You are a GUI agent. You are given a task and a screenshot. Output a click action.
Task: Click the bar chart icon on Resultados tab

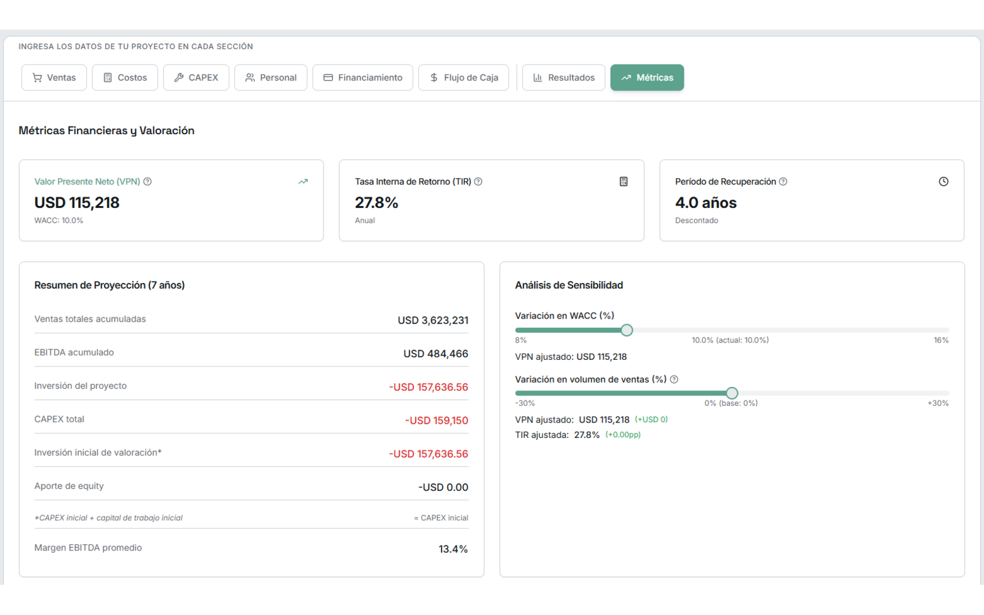[538, 77]
